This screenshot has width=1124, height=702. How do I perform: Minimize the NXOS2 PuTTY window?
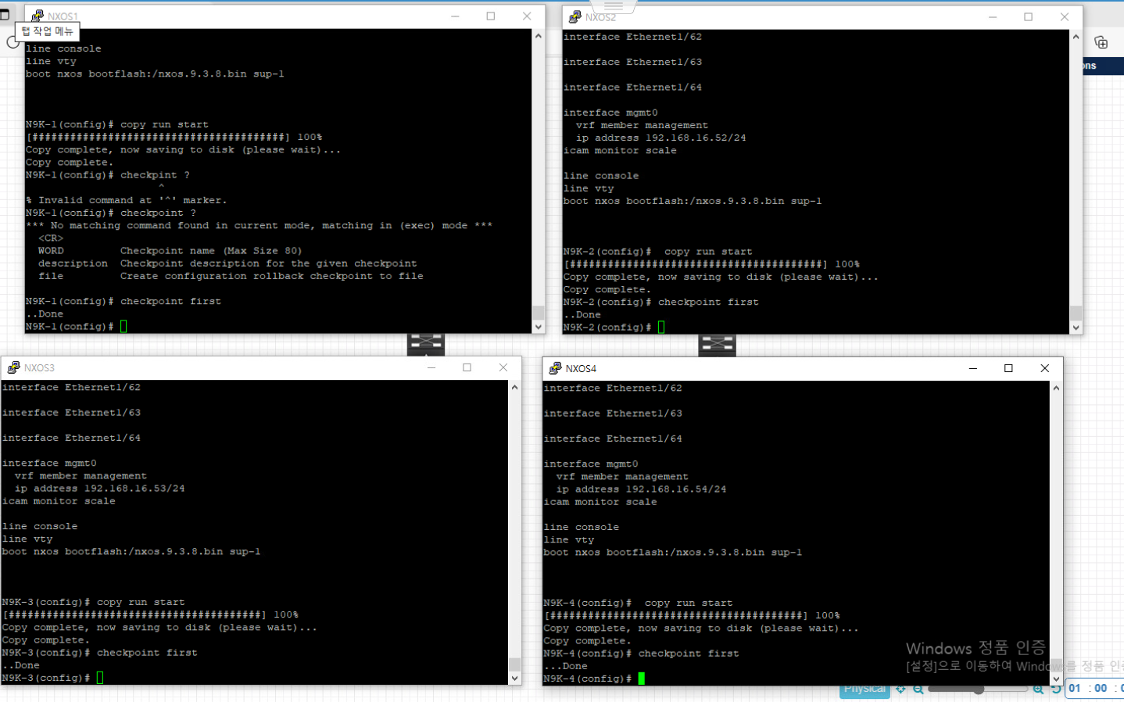[993, 16]
